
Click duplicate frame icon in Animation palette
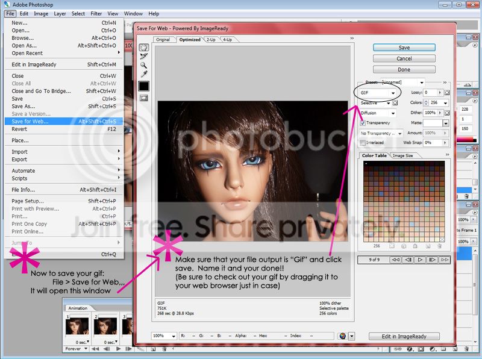pos(153,349)
